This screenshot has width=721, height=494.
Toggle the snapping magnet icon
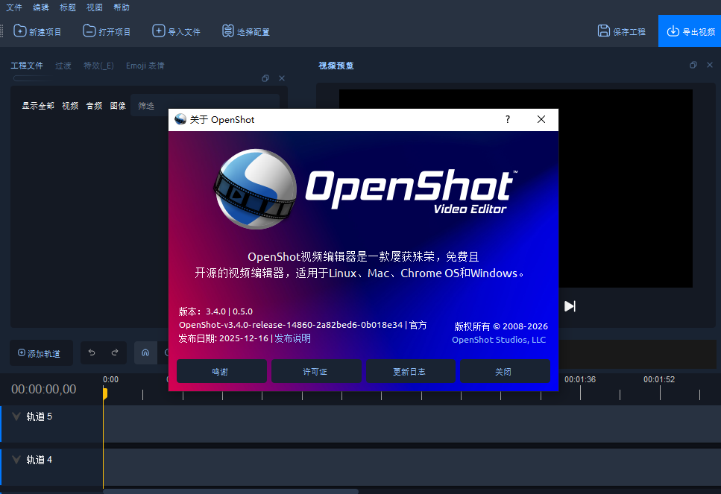click(145, 352)
